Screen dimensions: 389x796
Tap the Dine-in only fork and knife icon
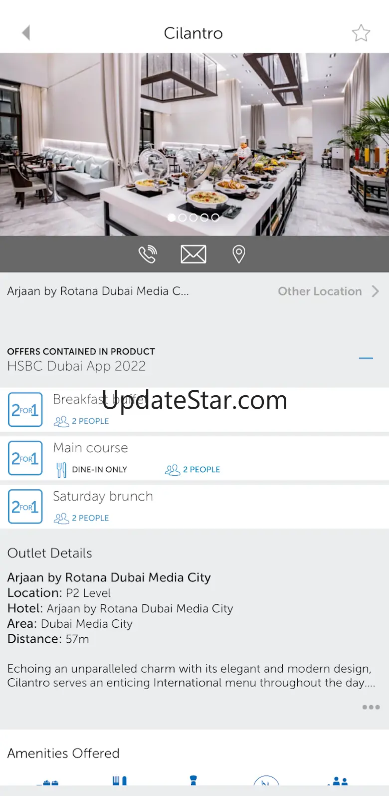(x=61, y=470)
